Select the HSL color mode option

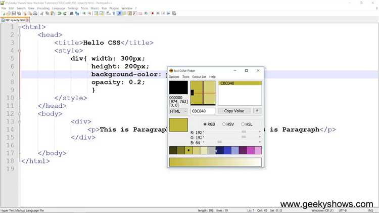(x=243, y=124)
